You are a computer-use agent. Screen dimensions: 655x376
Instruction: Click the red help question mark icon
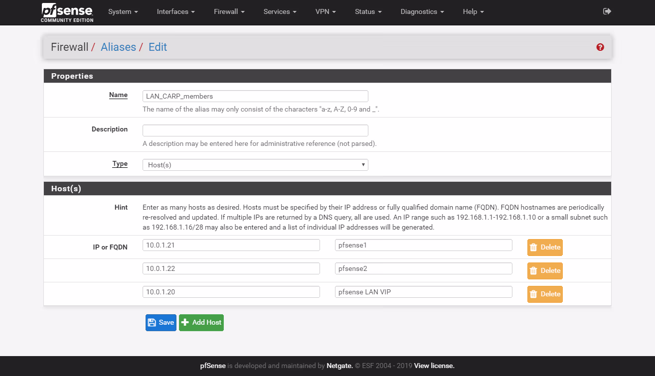coord(600,47)
